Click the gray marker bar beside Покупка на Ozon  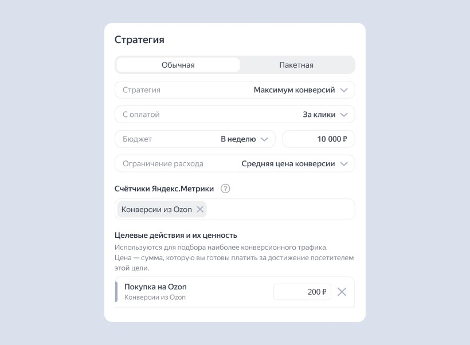(116, 292)
